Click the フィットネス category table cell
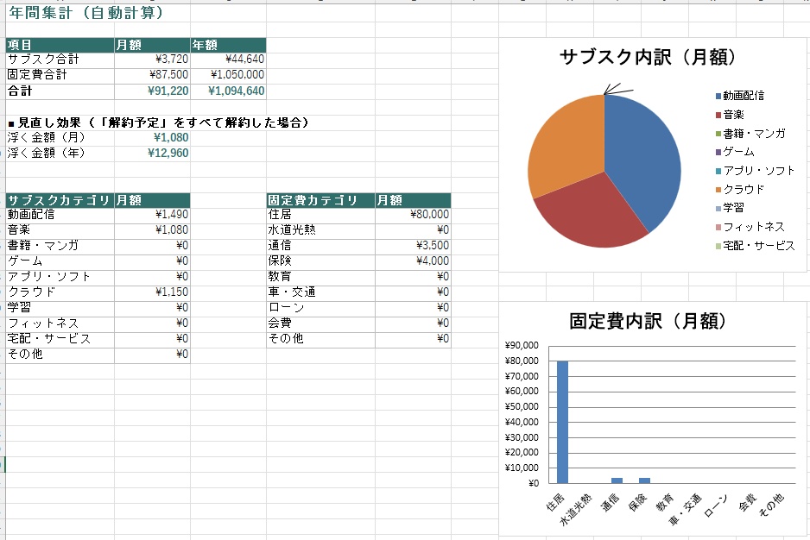 tap(60, 323)
